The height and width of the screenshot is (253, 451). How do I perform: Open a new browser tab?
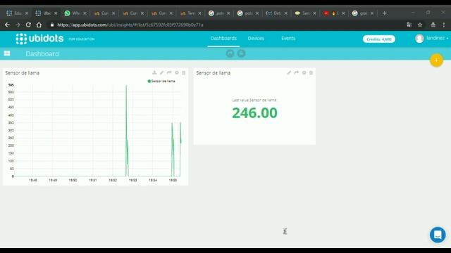coord(384,13)
